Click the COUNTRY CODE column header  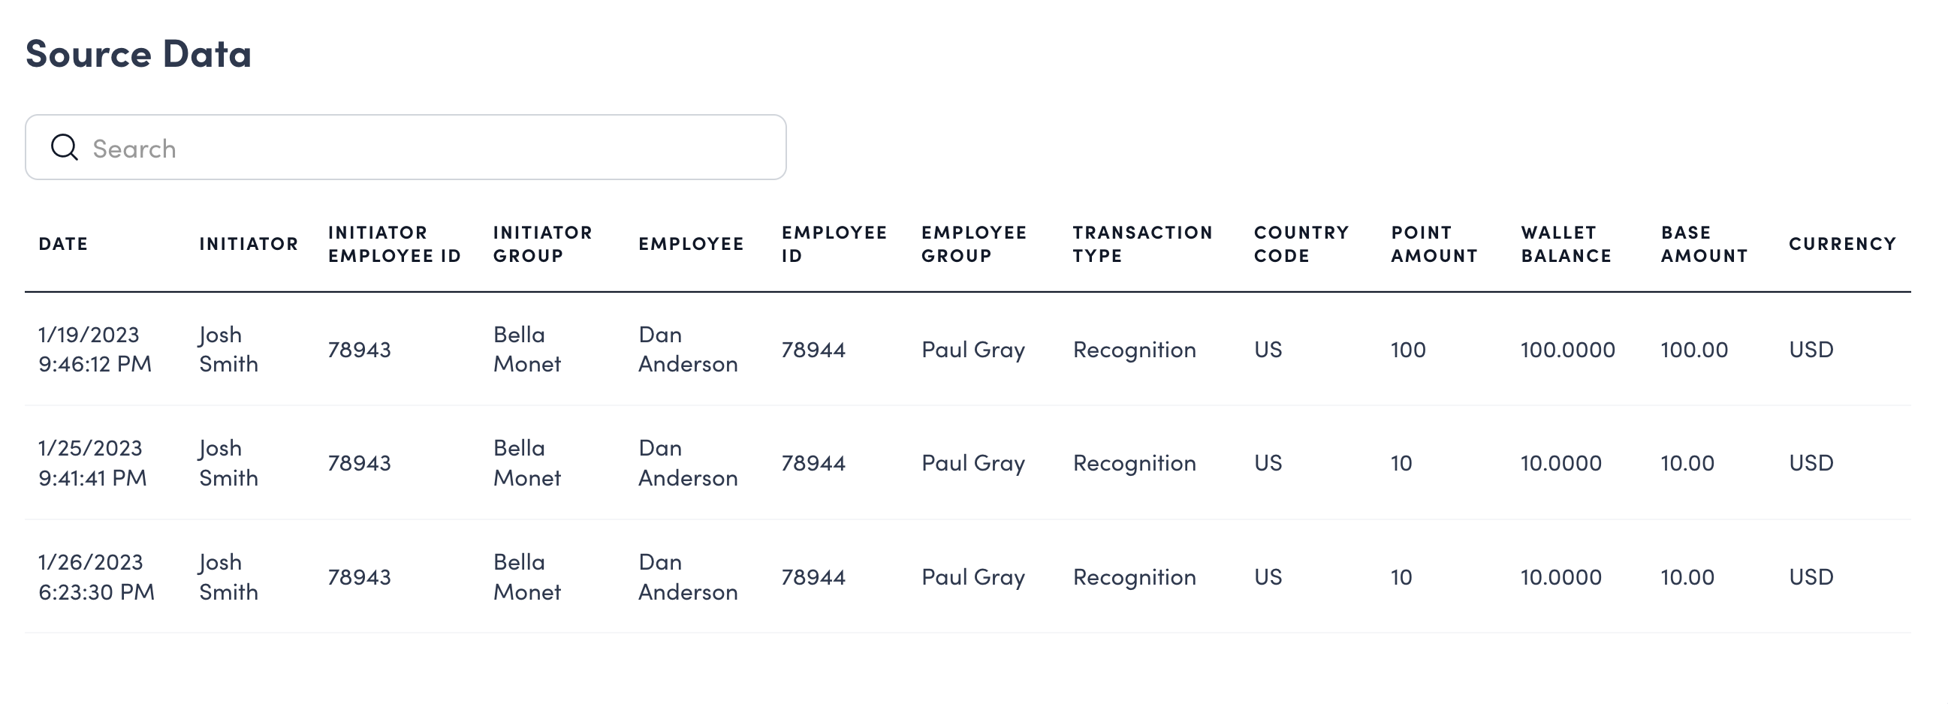[1301, 243]
